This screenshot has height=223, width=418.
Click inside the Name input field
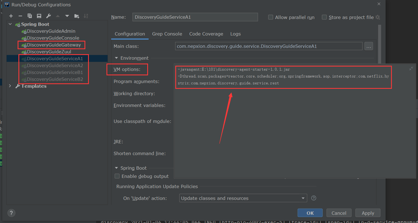pos(195,17)
